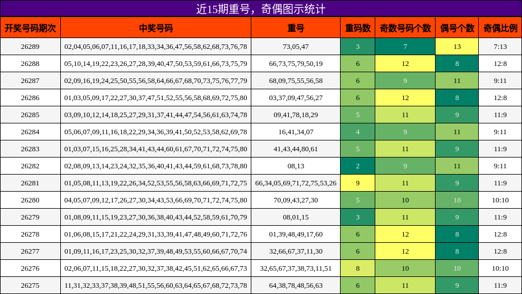Click issue number 26278
This screenshot has width=522, height=294.
[30, 234]
